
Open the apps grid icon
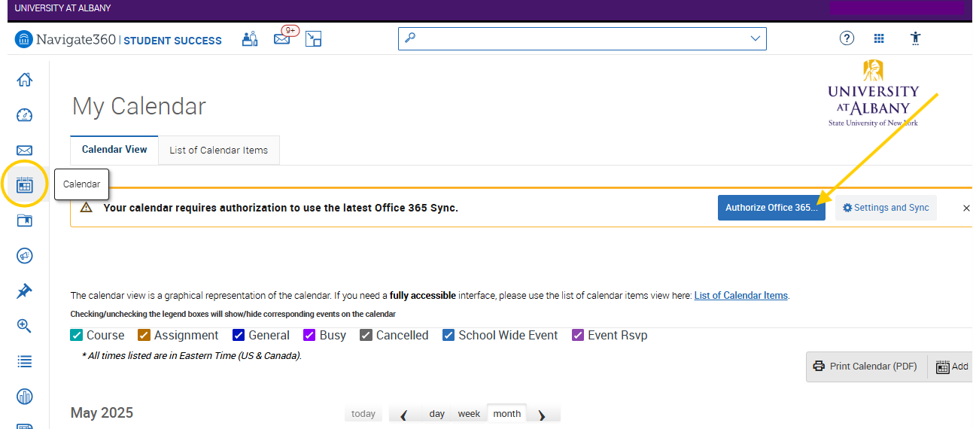(x=879, y=39)
